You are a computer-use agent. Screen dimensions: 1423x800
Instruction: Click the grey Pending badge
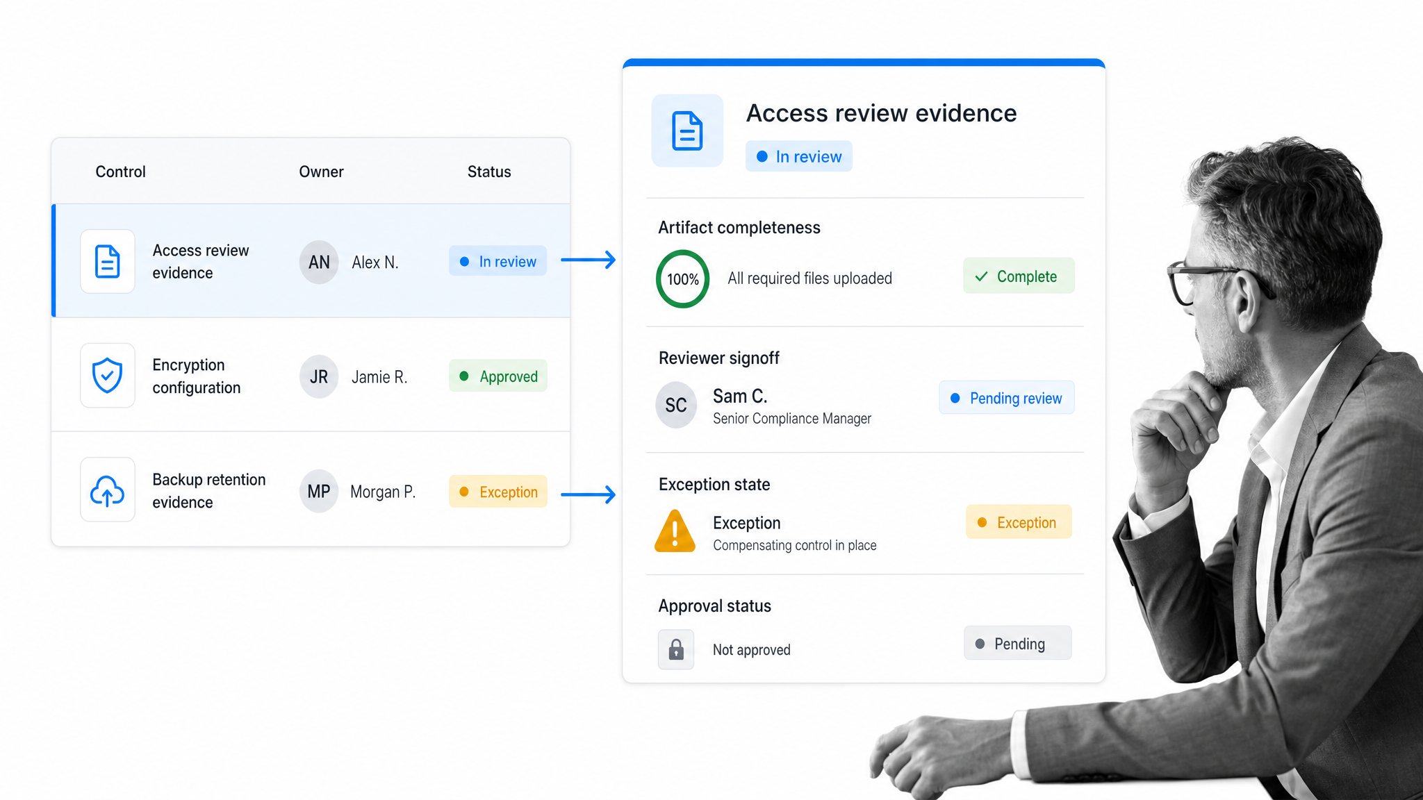tap(1017, 644)
